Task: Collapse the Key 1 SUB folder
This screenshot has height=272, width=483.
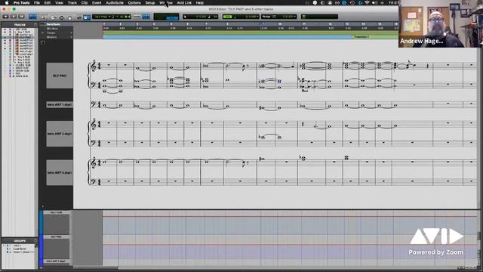Action: click(x=15, y=32)
